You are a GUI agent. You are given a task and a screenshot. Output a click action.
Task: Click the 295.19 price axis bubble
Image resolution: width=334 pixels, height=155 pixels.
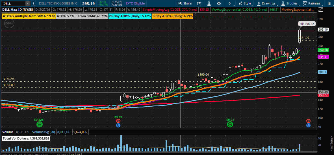[x=323, y=30]
